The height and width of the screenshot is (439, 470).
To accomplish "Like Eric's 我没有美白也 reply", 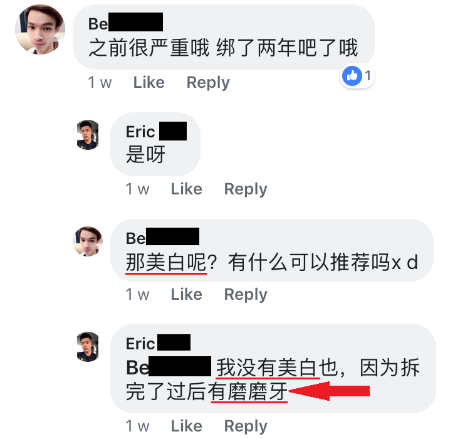I will [187, 426].
